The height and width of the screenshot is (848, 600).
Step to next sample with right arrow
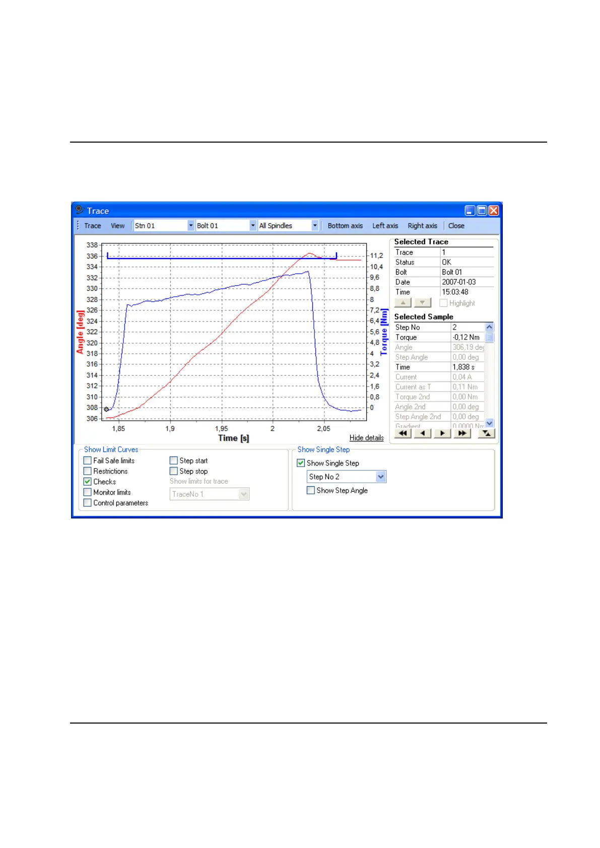click(x=442, y=433)
